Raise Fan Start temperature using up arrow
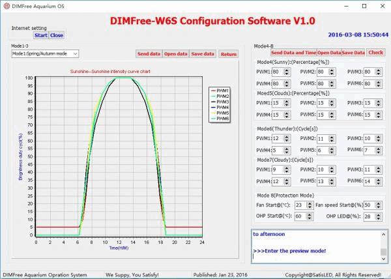This screenshot has height=279, width=391. (x=310, y=203)
